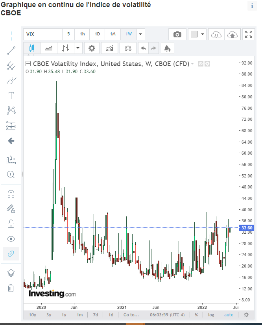This screenshot has height=325, width=262.
Task: Activate the zoom in tool
Action: click(x=11, y=175)
